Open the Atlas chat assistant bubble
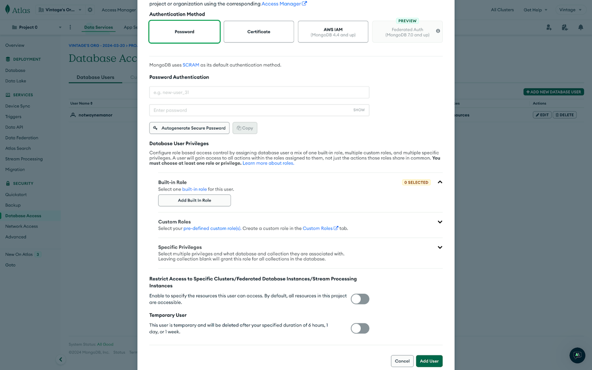Viewport: 592px width, 370px height. pos(577,356)
